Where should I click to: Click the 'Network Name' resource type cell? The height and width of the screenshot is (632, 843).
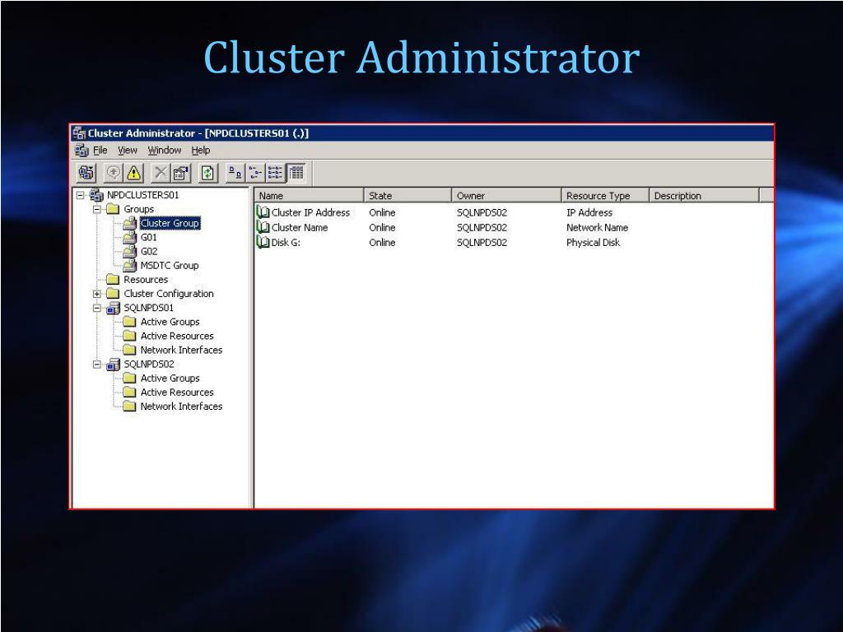click(x=598, y=228)
